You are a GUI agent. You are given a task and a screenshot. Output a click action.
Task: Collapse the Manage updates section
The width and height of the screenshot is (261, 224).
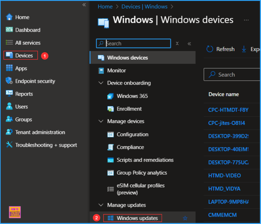pyautogui.click(x=101, y=205)
